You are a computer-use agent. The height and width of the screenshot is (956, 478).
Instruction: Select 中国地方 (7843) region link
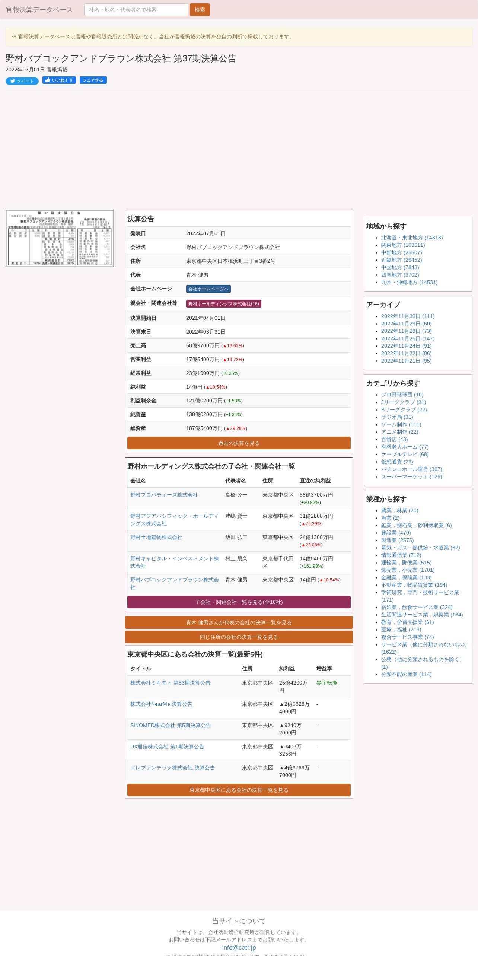click(400, 267)
